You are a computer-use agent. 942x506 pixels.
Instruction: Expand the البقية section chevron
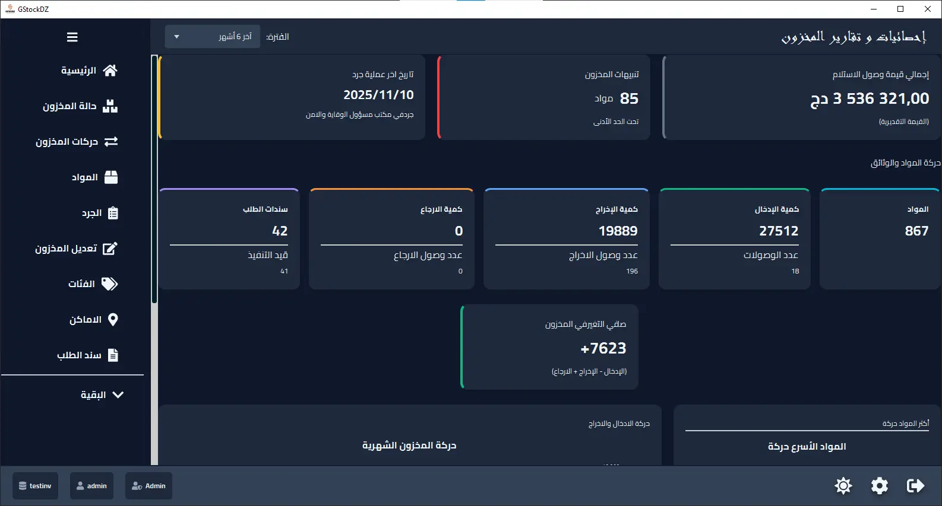[118, 395]
